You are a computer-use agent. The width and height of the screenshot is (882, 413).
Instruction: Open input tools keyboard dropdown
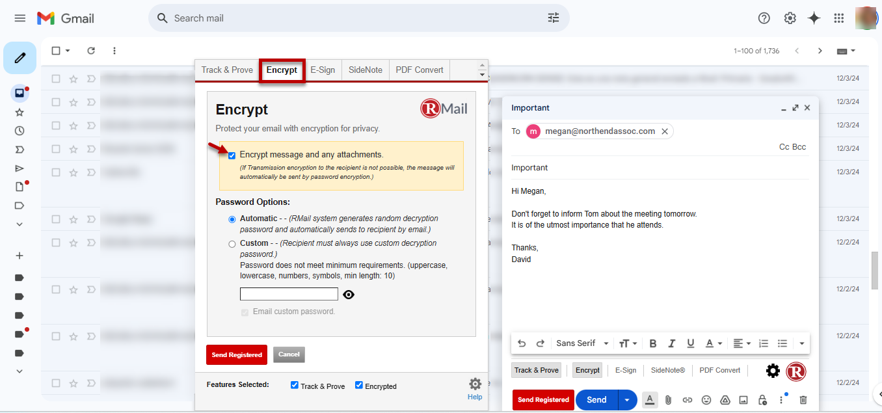click(846, 51)
